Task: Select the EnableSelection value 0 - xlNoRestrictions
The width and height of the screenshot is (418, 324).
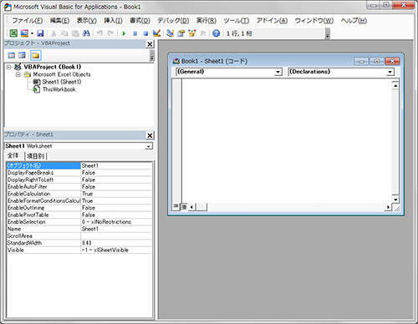Action: [116, 222]
